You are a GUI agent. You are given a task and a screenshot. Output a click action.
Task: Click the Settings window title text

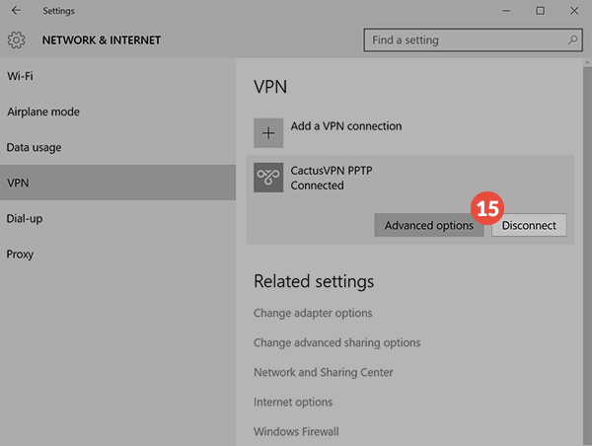coord(58,11)
